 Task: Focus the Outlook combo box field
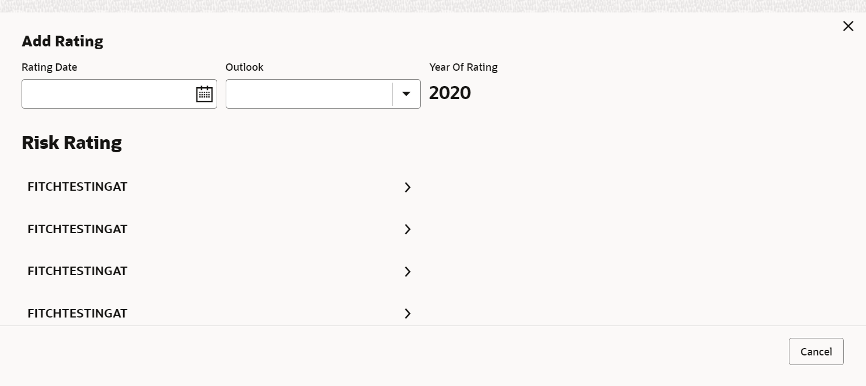[x=309, y=94]
